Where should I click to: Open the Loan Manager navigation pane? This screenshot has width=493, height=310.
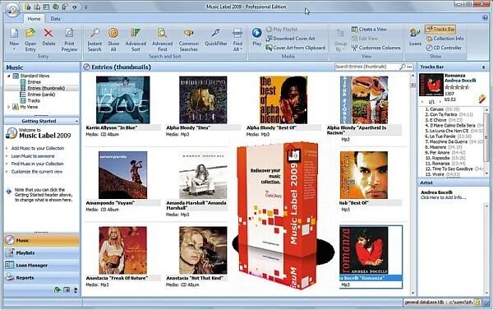[x=42, y=266]
